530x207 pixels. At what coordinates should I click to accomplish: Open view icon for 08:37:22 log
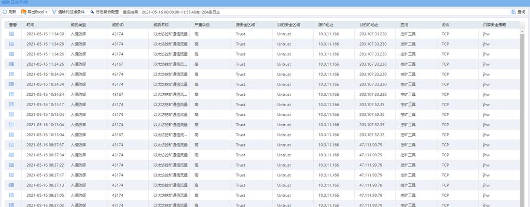(x=11, y=165)
